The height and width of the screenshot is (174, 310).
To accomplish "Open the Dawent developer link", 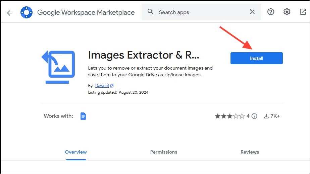I will (102, 86).
